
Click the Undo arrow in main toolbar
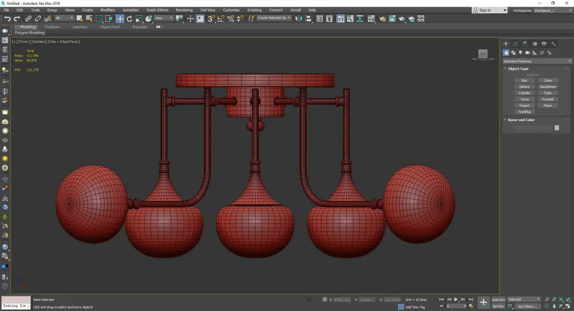(x=7, y=19)
